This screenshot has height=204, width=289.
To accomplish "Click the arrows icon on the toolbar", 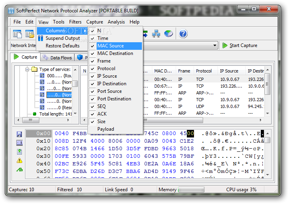I will point(145,34).
